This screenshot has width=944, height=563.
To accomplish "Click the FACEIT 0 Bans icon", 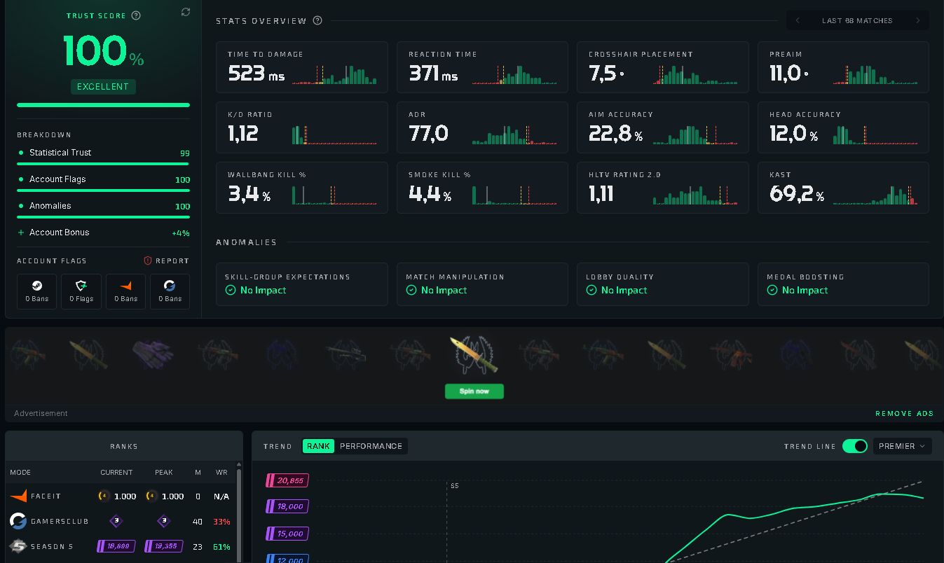I will (125, 286).
